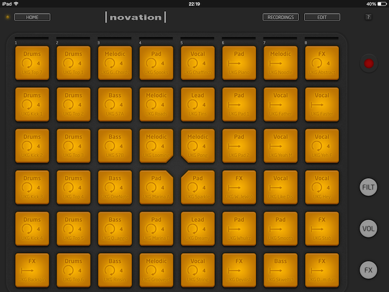Image resolution: width=389 pixels, height=292 pixels.
Task: Trigger the UKG W...leWob FX pad
Action: [x=239, y=187]
